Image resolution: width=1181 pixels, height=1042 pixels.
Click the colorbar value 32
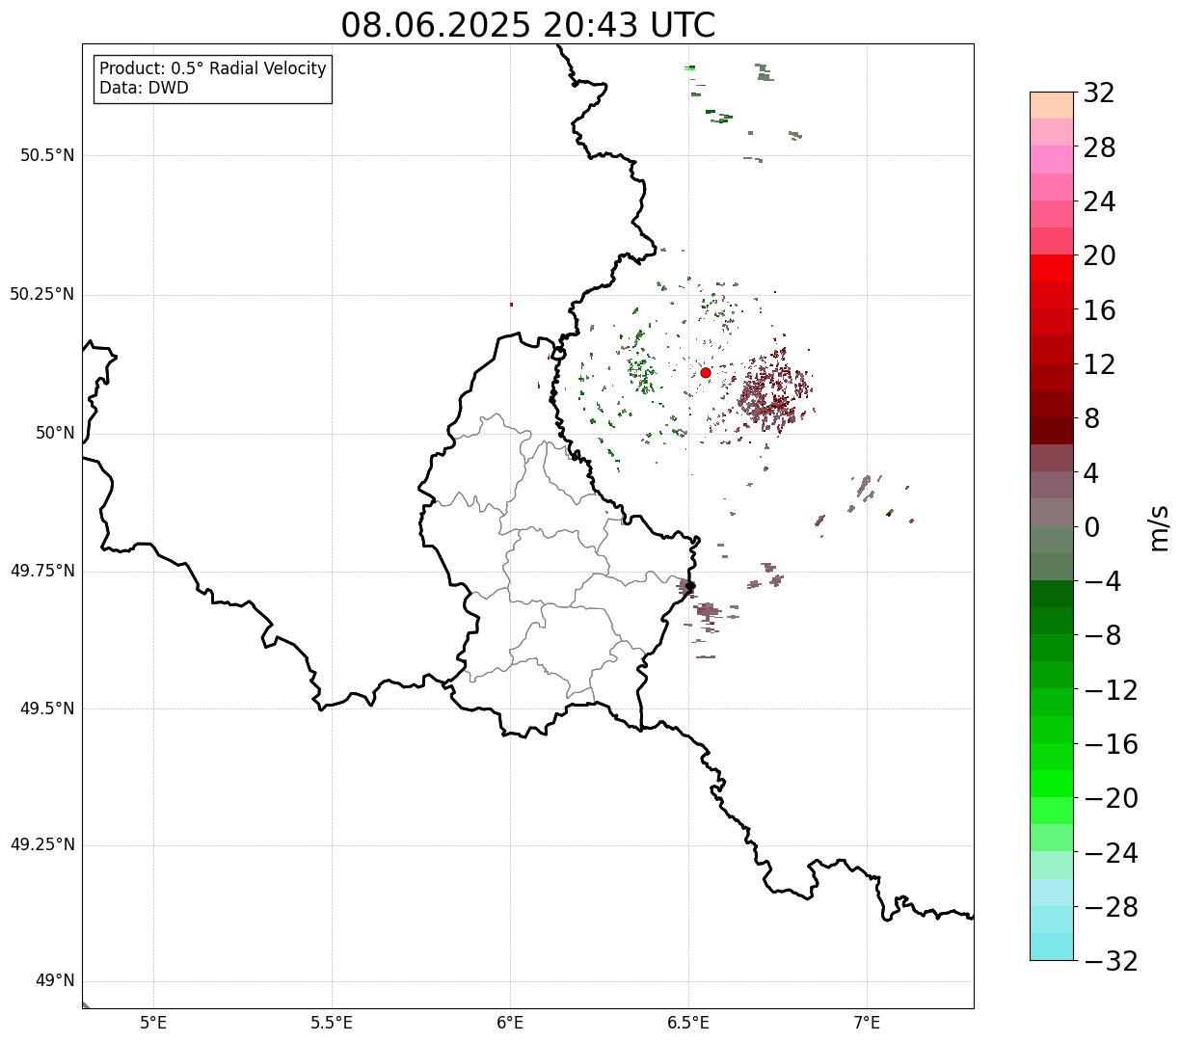tap(1099, 94)
